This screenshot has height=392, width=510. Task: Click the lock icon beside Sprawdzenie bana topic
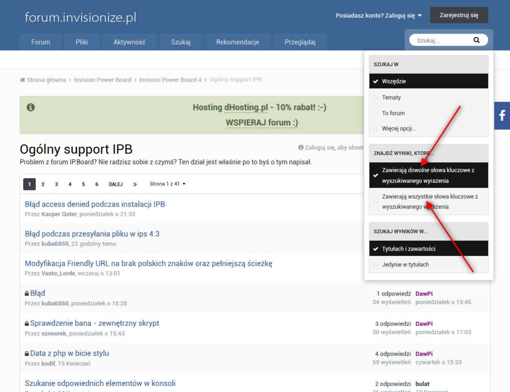27,323
